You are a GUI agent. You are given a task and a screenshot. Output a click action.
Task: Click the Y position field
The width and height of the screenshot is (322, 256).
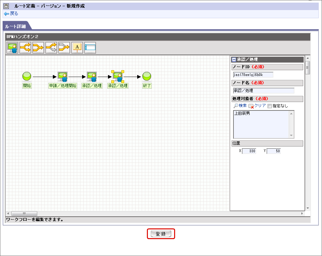point(274,151)
